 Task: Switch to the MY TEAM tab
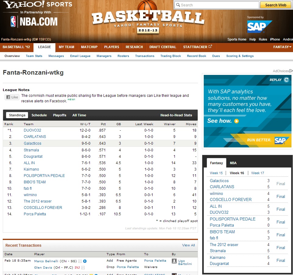pyautogui.click(x=66, y=47)
